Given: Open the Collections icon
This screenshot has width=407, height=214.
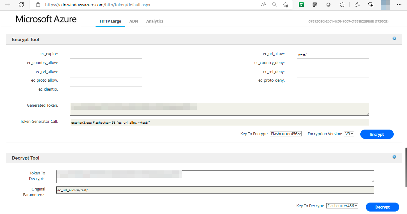Looking at the screenshot, I should coord(371,5).
